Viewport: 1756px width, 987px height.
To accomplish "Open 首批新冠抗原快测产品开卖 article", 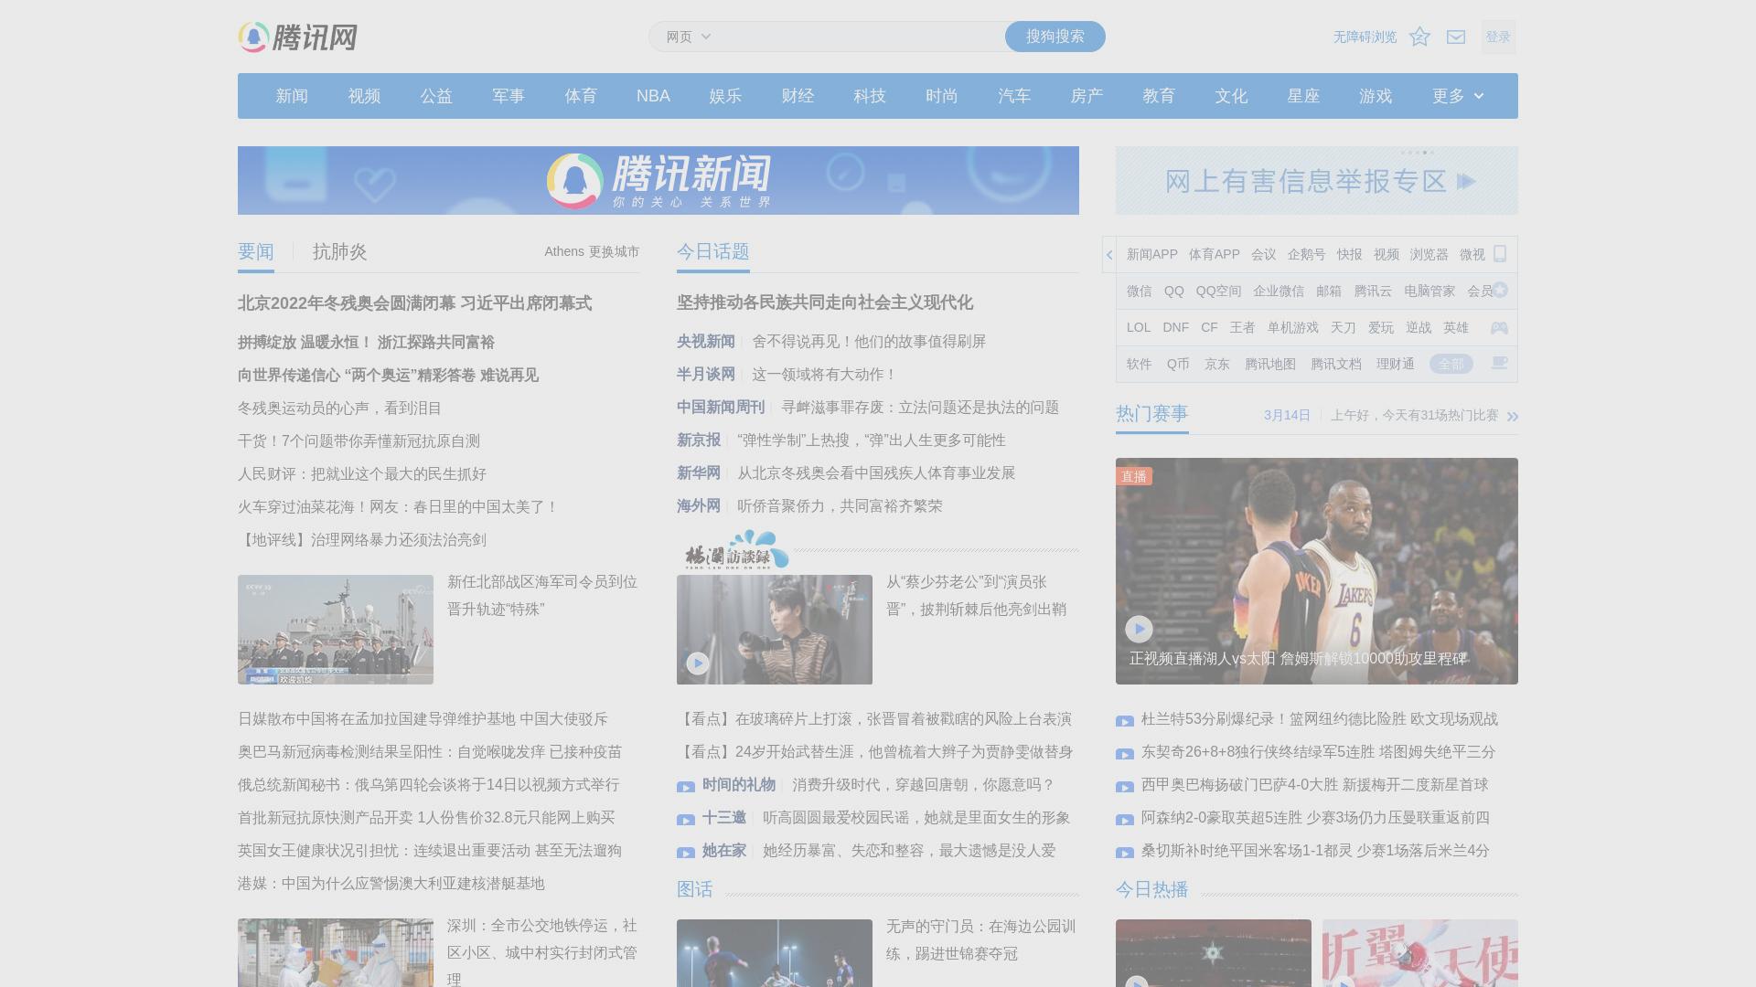I will coord(426,817).
